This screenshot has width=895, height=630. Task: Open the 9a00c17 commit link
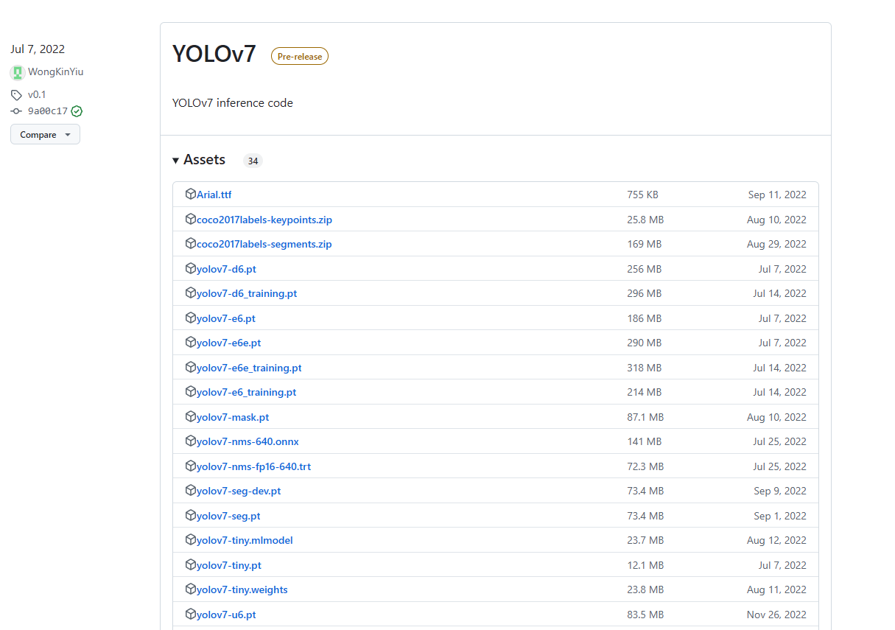pyautogui.click(x=47, y=111)
